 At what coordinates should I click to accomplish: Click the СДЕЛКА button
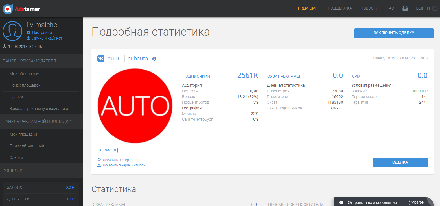(x=400, y=162)
